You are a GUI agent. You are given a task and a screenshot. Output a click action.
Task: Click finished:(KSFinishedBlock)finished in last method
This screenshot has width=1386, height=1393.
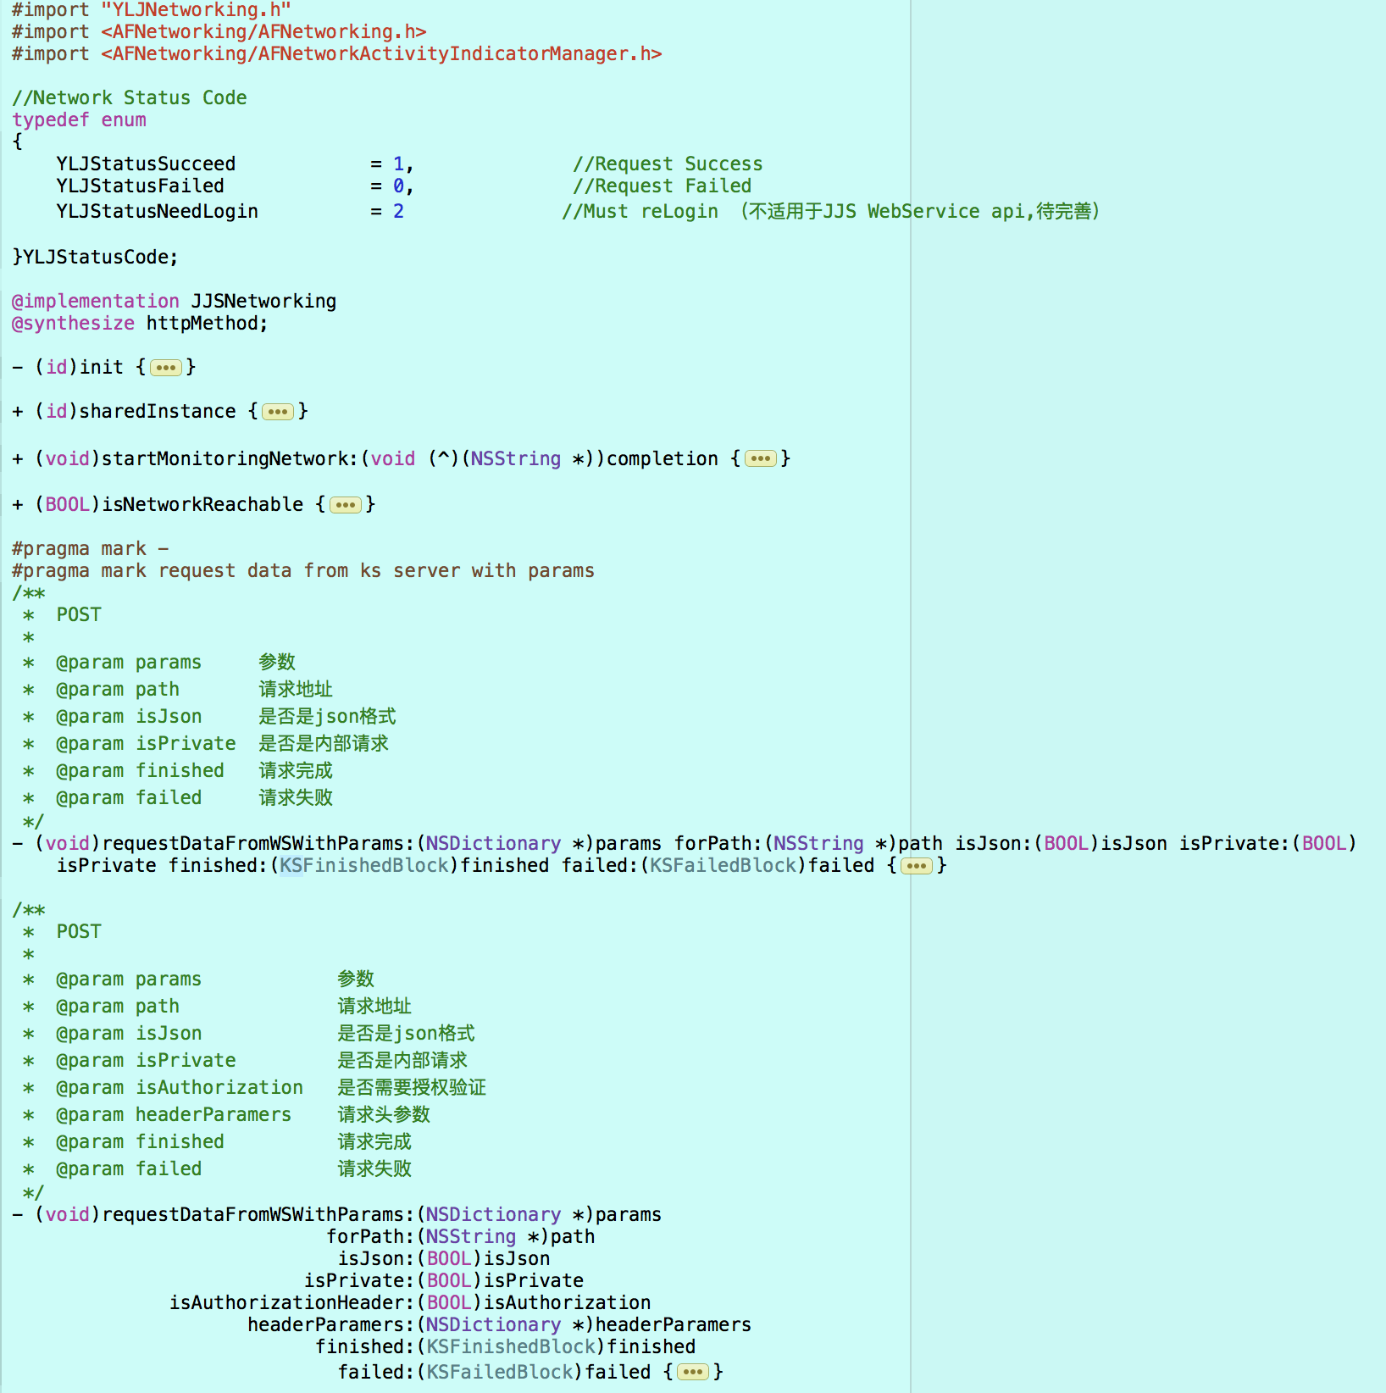[506, 1347]
